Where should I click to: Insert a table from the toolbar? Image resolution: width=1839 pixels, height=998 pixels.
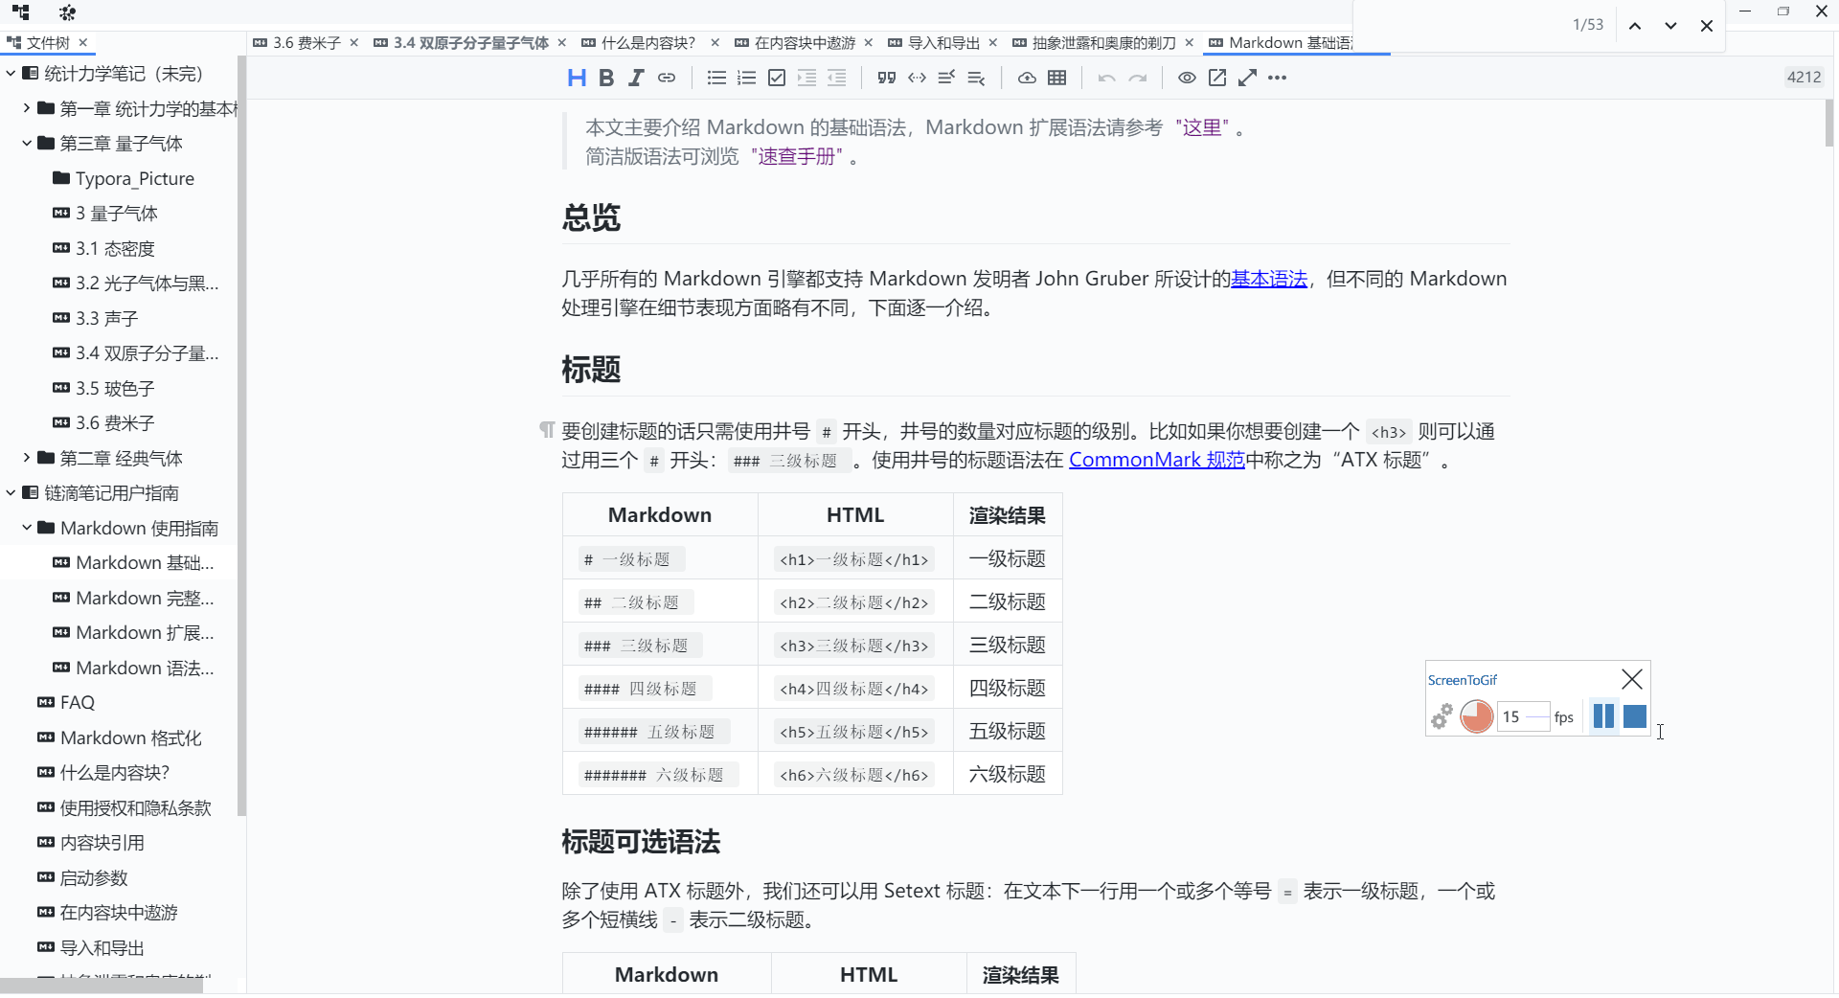click(x=1056, y=79)
